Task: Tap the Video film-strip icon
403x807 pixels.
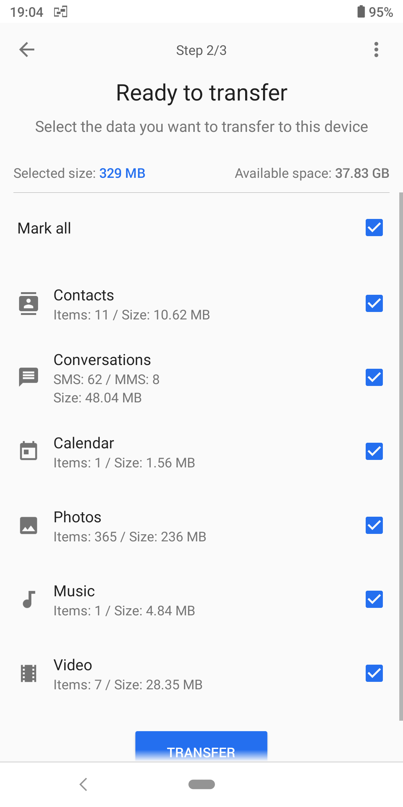Action: tap(29, 673)
